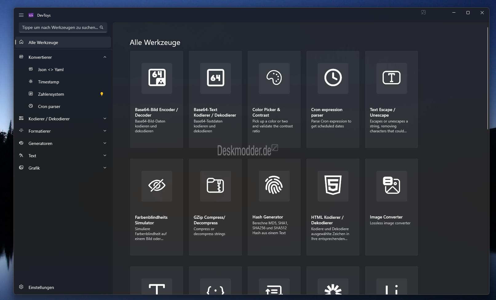Open Kodierer / Dekodierer category
The width and height of the screenshot is (496, 300).
(63, 119)
